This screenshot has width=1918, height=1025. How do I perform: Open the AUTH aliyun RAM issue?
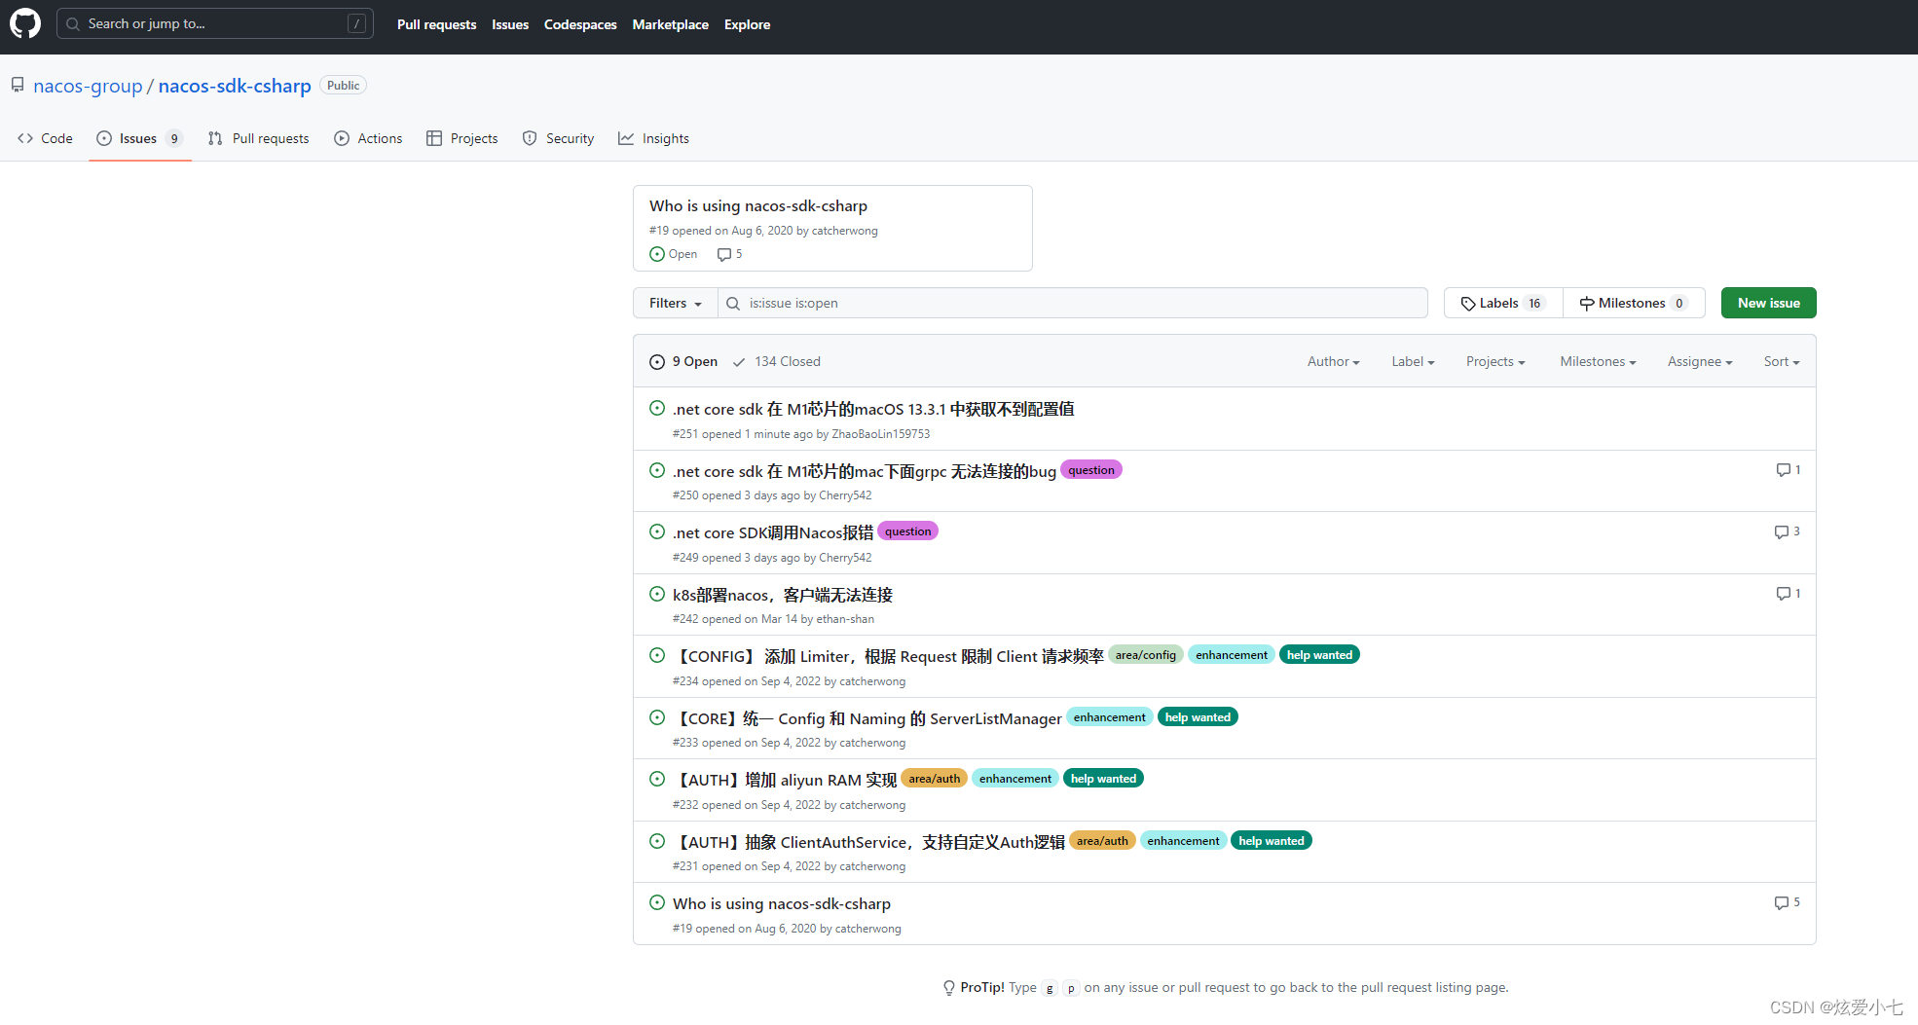tap(785, 781)
